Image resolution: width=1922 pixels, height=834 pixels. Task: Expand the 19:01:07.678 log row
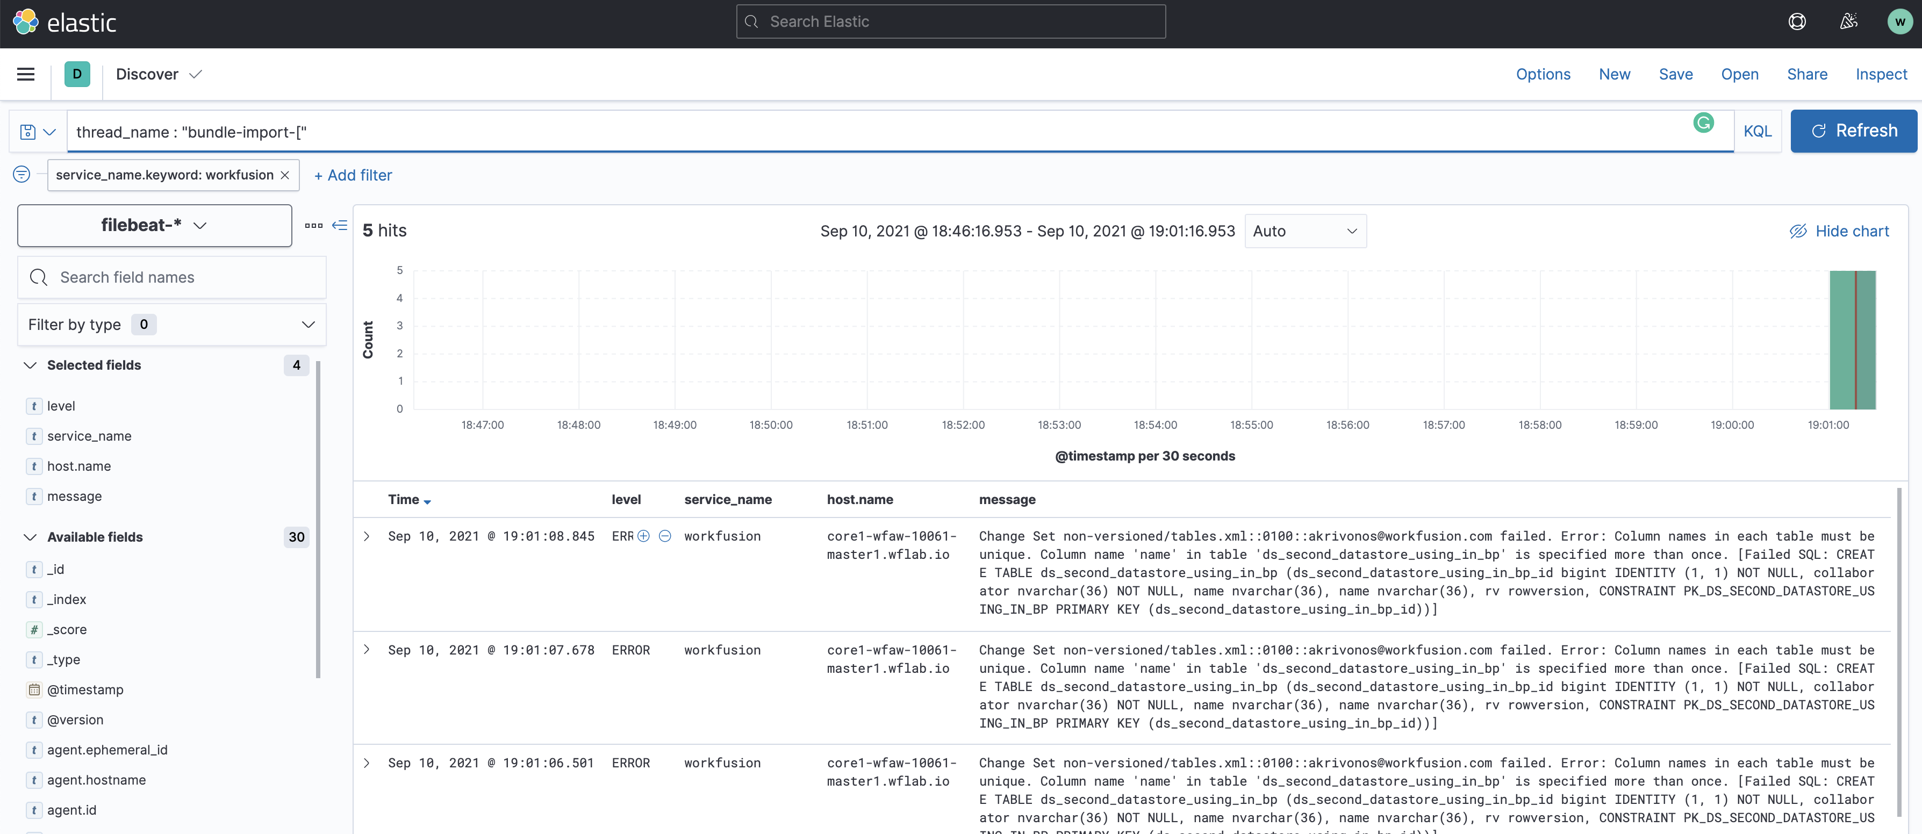click(x=367, y=650)
